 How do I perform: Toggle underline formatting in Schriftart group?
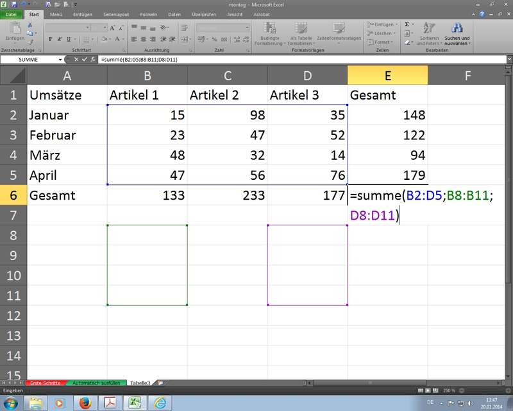click(67, 39)
